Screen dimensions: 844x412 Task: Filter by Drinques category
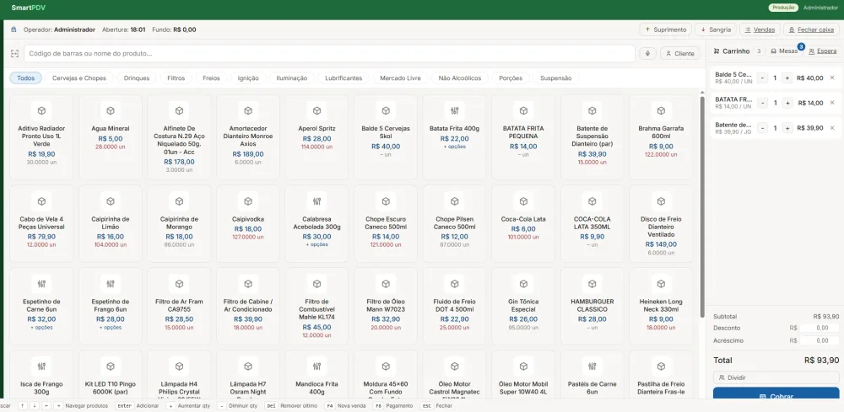(x=137, y=78)
